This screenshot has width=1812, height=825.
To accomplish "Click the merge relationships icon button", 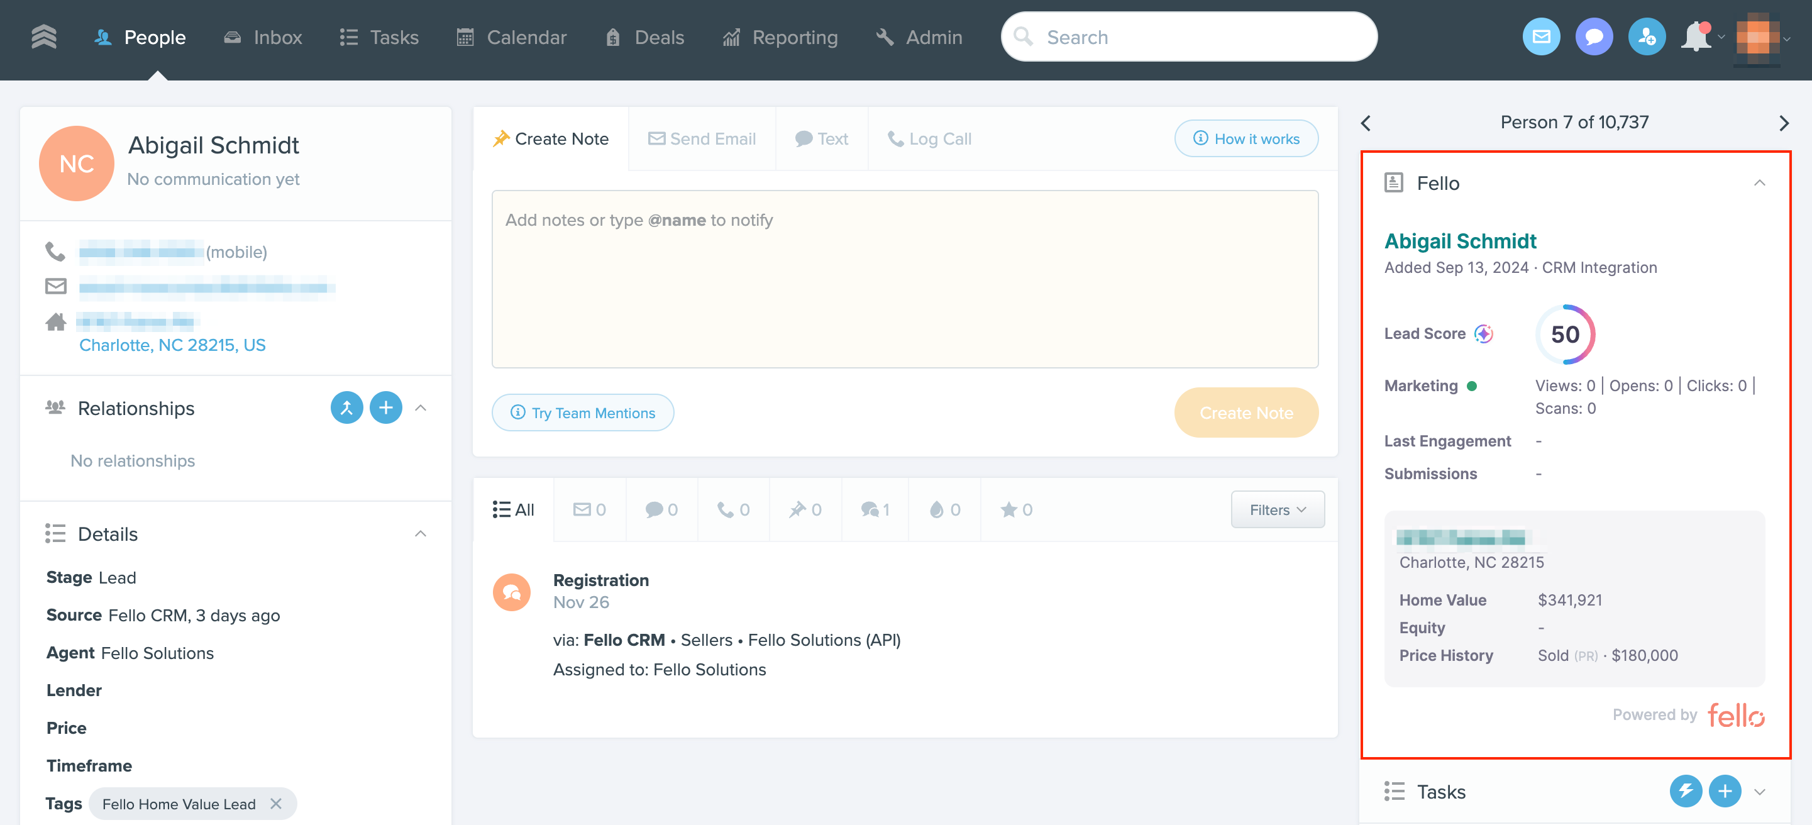I will [x=347, y=408].
